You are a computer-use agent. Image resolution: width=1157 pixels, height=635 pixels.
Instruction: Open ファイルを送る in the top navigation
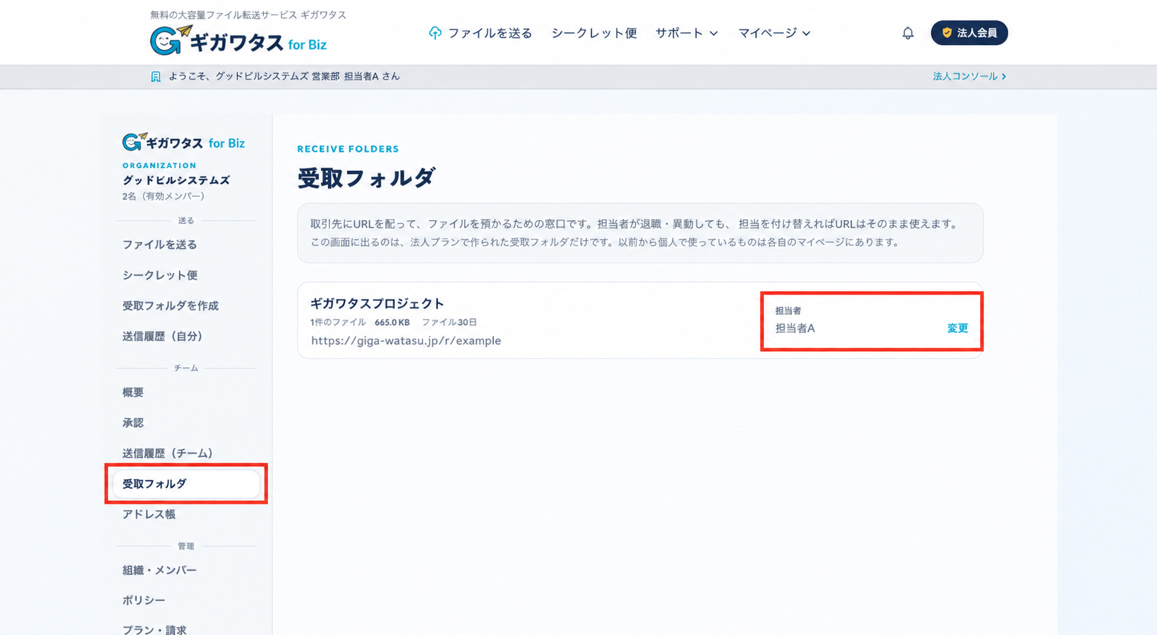click(489, 33)
